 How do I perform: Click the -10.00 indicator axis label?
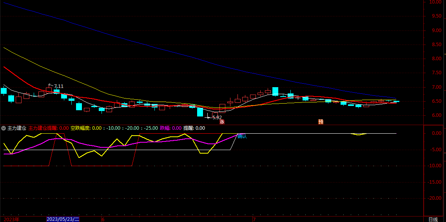tap(435, 166)
